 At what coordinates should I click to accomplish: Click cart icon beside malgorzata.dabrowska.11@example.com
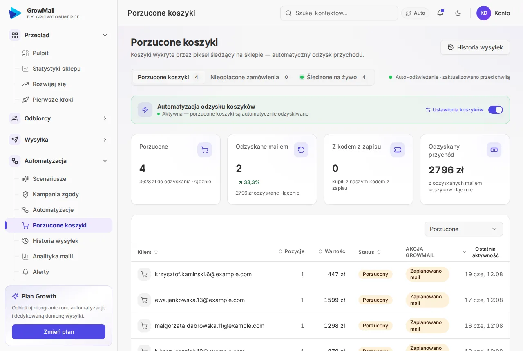click(144, 326)
